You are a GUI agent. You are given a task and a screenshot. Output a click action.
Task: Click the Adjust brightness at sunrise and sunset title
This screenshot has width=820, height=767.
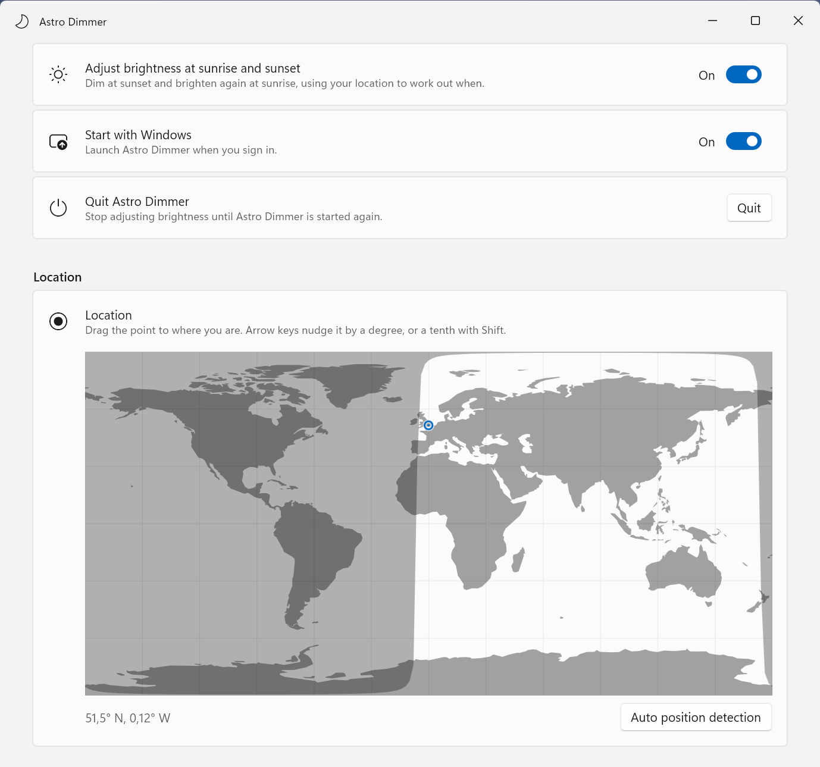tap(193, 68)
